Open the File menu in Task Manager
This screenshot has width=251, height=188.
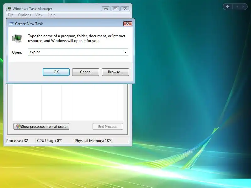[x=11, y=15]
